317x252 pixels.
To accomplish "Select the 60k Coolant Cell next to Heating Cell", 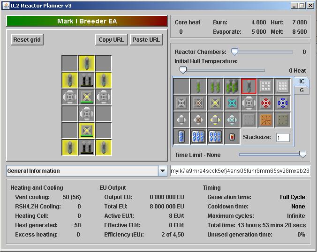I will (215, 137).
